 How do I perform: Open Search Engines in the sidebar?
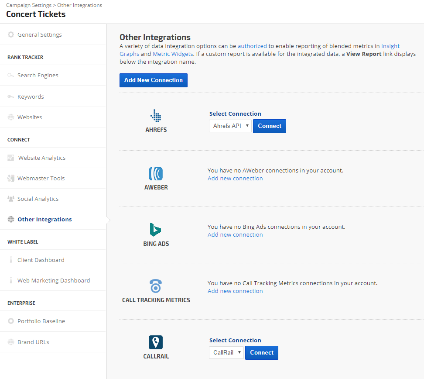pos(38,76)
